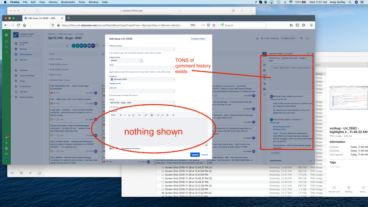Click the Comment button in detail panel
This screenshot has height=207, width=368.
pos(275,153)
